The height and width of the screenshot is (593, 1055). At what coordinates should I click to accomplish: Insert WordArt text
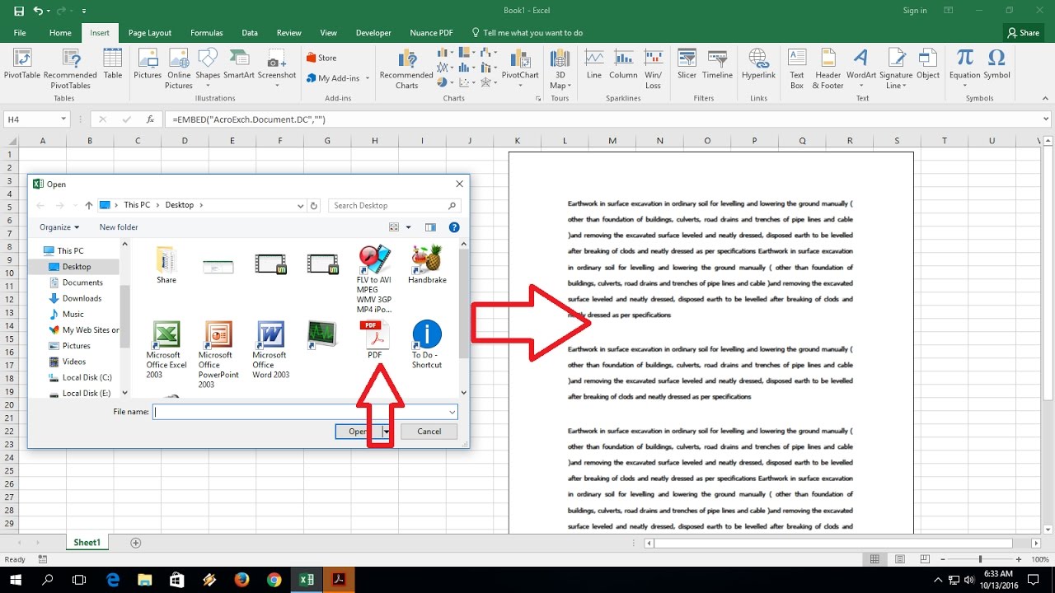pos(861,68)
